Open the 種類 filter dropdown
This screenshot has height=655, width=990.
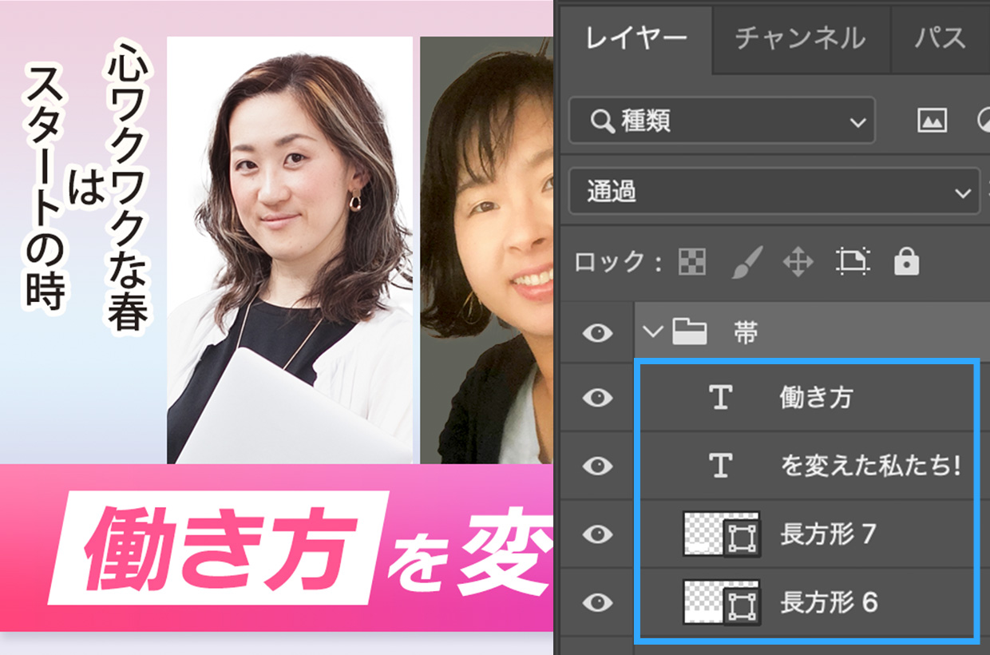722,121
